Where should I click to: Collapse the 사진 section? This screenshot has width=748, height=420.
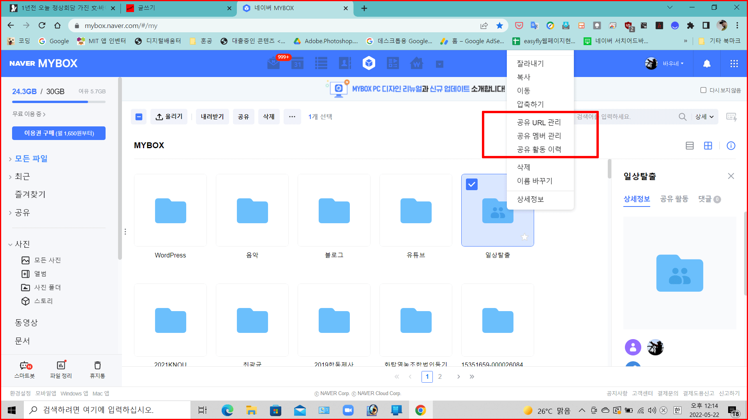pos(10,245)
